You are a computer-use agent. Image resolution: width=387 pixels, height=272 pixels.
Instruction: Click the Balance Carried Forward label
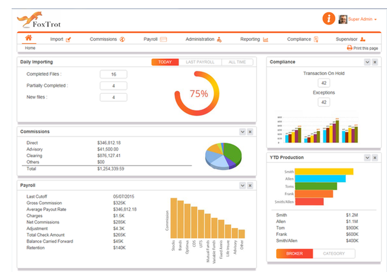(x=50, y=241)
